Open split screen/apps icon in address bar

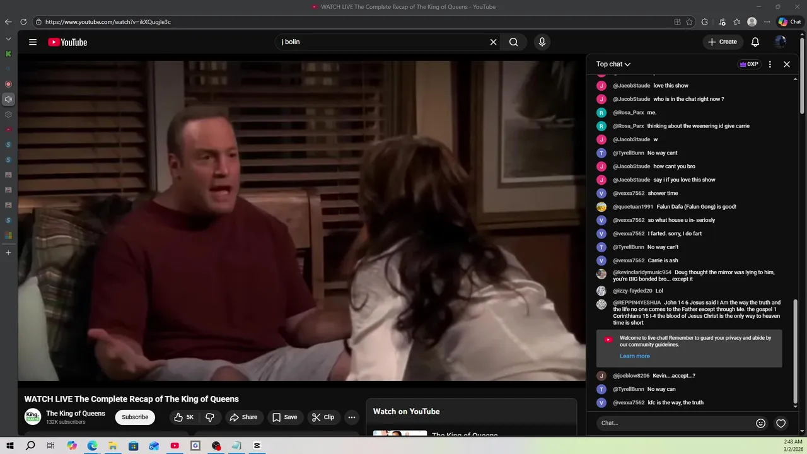pos(677,21)
